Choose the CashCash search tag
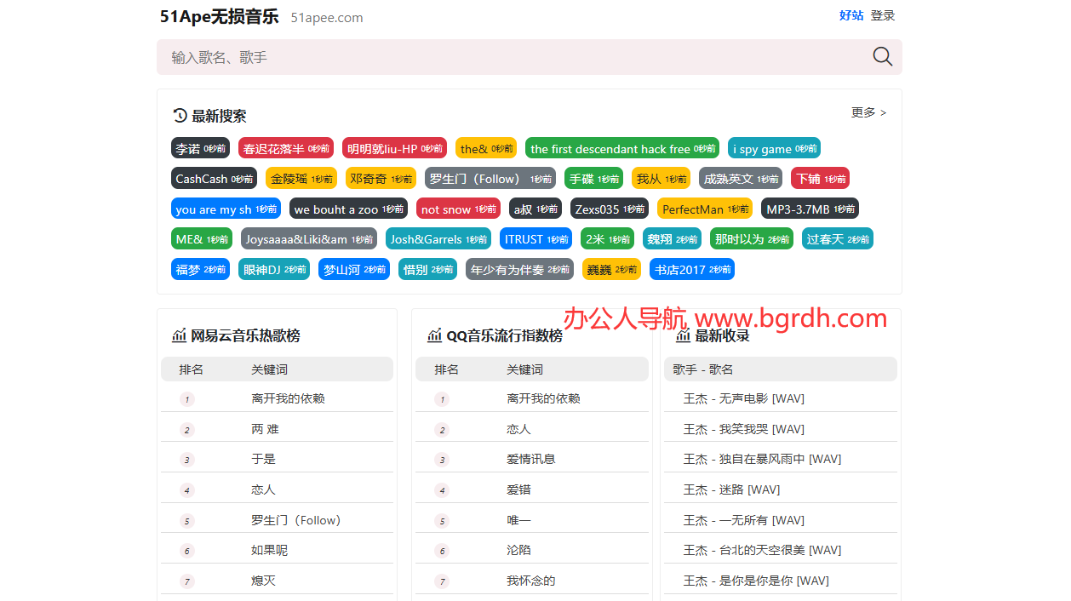This screenshot has height=601, width=1071. click(x=214, y=179)
